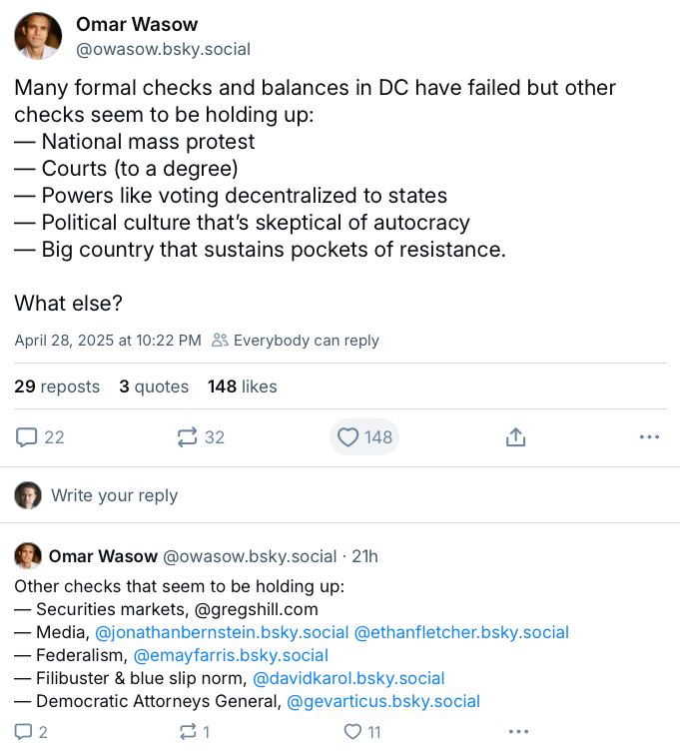This screenshot has width=680, height=755.
Task: Click the 'Everybody can reply' setting
Action: pyautogui.click(x=296, y=341)
